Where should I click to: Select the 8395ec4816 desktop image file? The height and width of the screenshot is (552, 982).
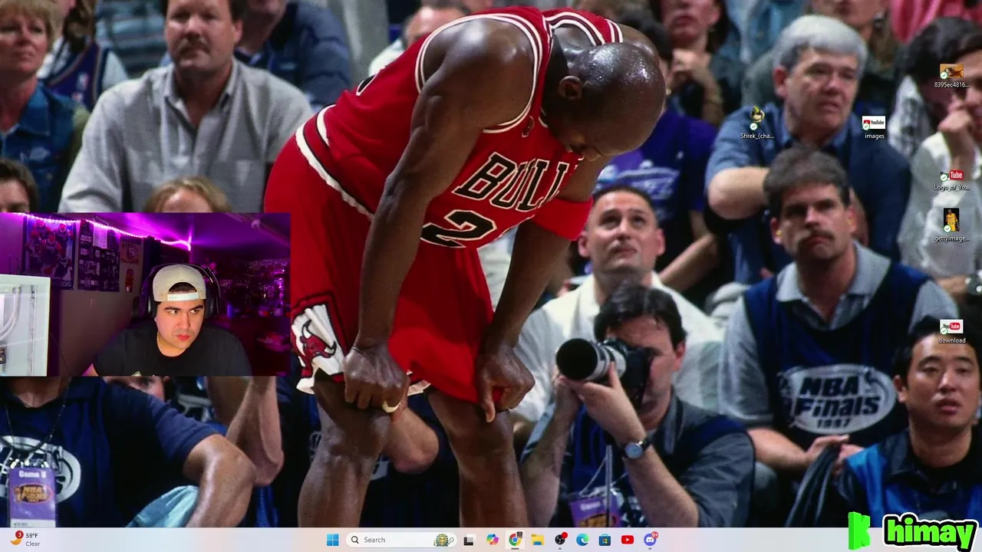tap(951, 76)
